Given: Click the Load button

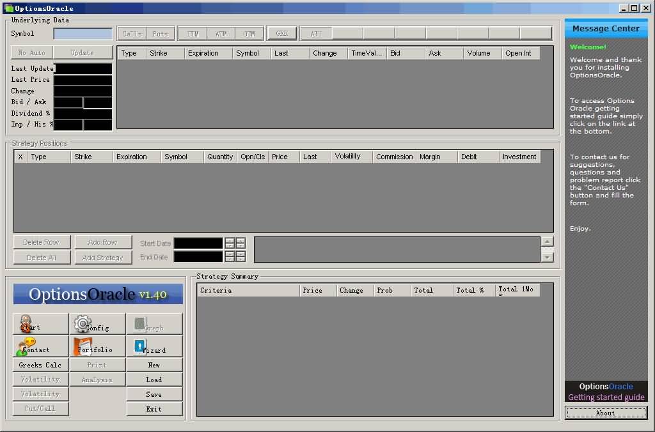Looking at the screenshot, I should pos(154,380).
